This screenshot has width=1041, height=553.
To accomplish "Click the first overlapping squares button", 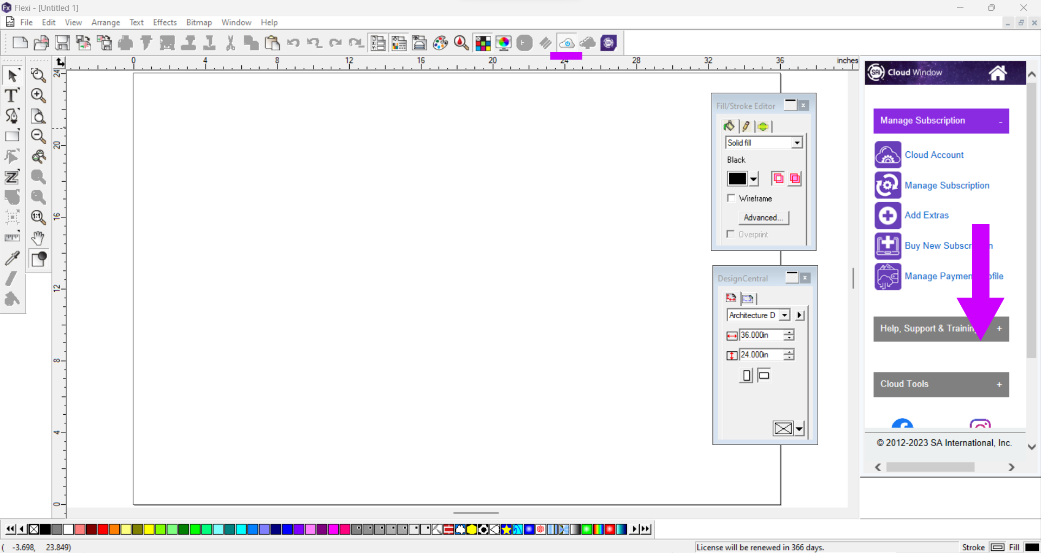I will [777, 178].
